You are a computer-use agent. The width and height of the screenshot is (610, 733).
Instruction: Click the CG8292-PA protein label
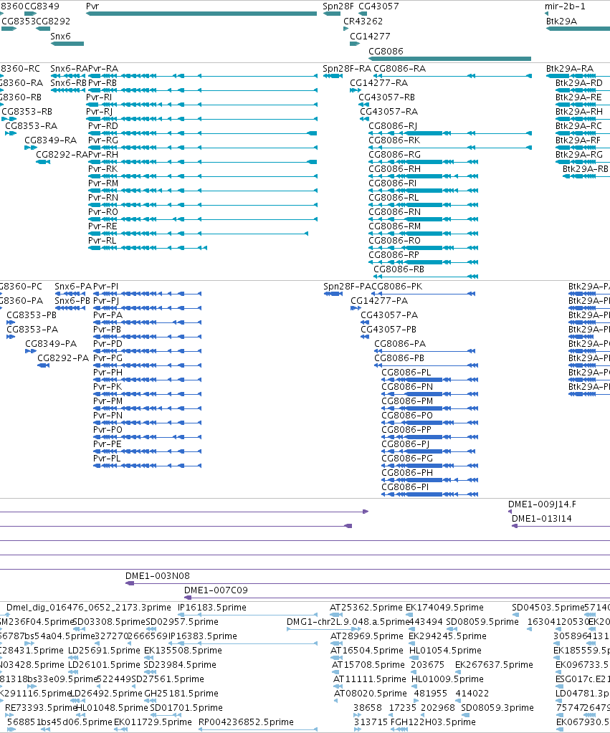63,358
